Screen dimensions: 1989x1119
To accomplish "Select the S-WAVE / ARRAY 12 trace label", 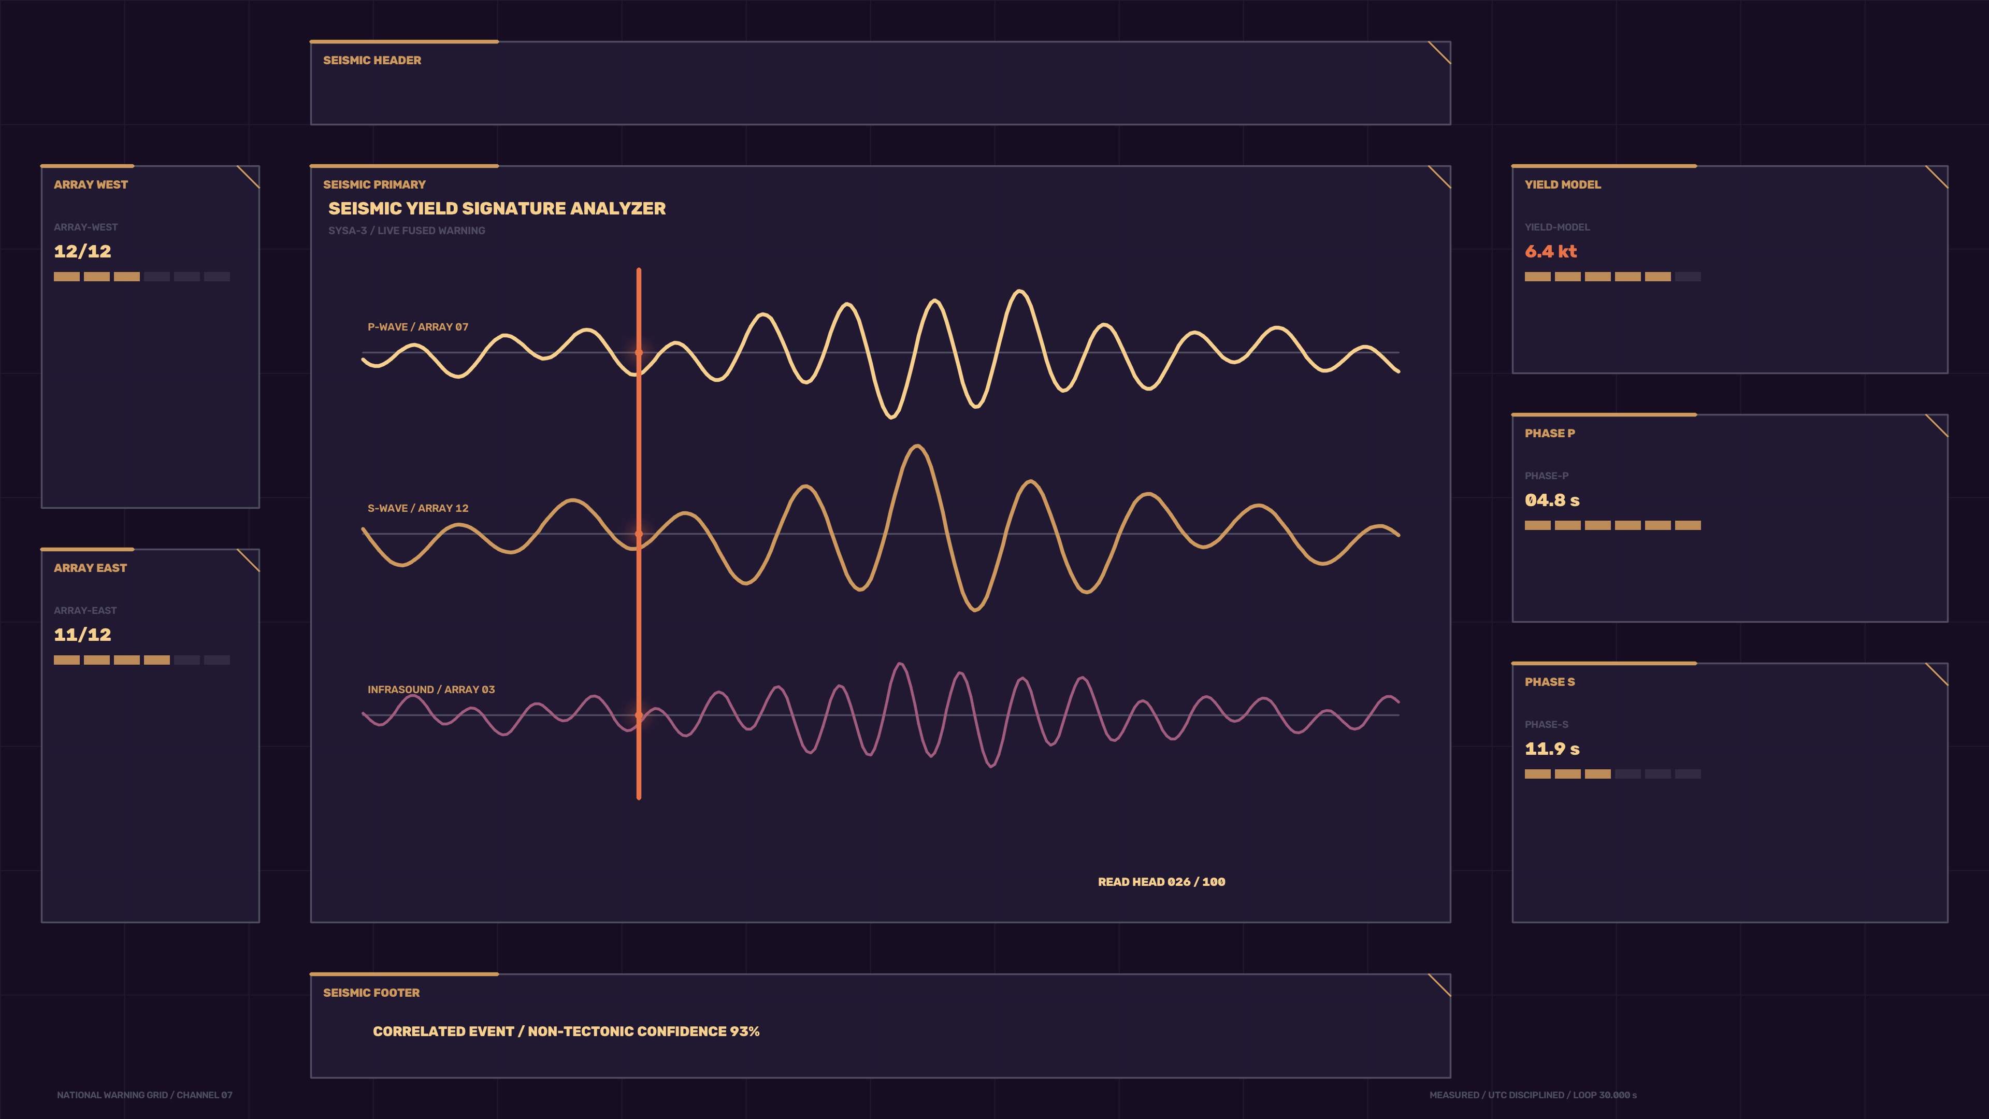I will [x=417, y=508].
